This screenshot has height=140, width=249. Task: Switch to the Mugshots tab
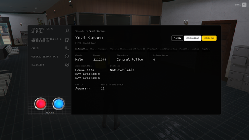pos(206,49)
